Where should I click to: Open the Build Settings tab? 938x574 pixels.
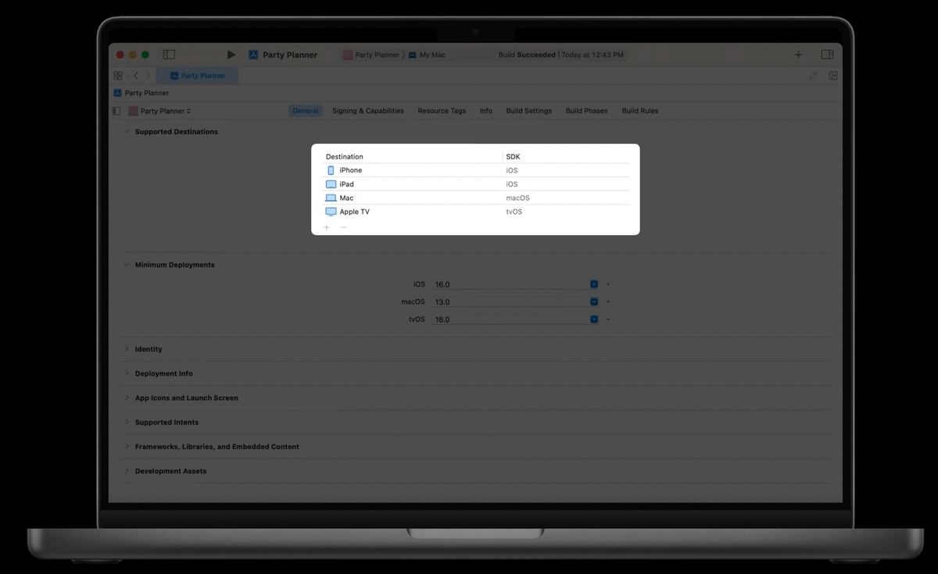tap(528, 111)
